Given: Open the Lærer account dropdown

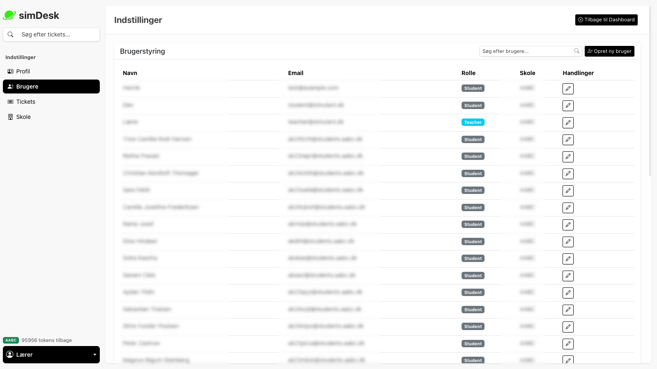Looking at the screenshot, I should point(51,355).
